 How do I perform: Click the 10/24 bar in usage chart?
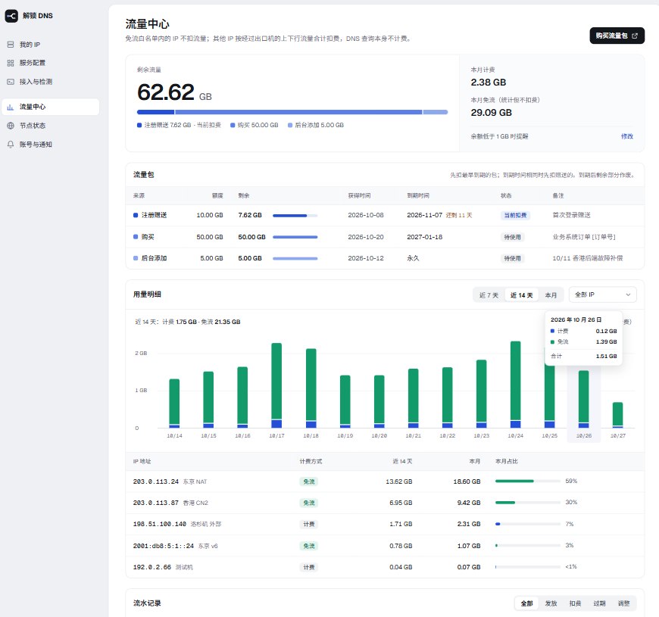point(516,385)
